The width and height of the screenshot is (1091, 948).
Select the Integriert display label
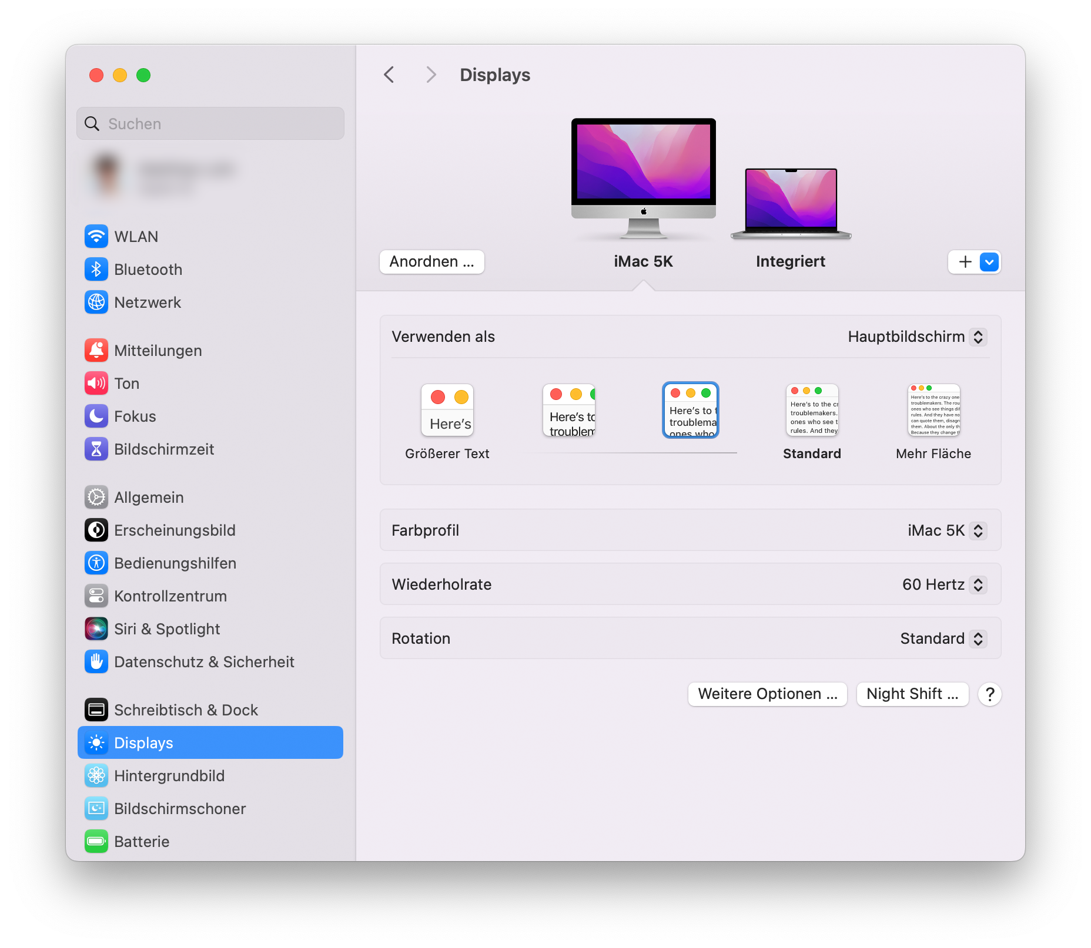point(791,262)
